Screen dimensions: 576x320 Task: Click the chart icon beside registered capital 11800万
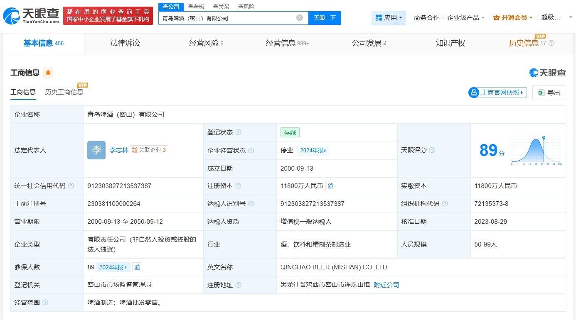point(330,186)
